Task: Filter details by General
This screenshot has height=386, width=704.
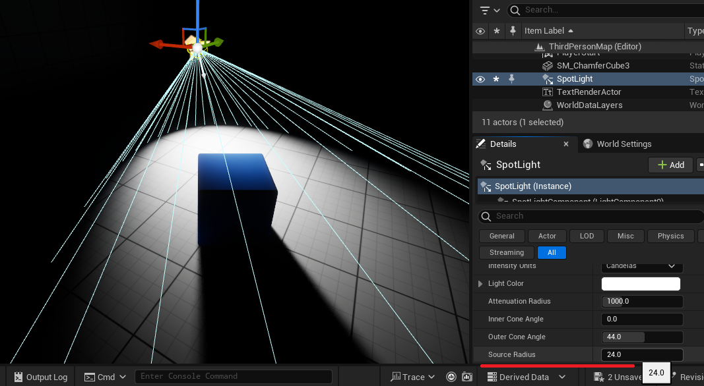Action: (502, 236)
